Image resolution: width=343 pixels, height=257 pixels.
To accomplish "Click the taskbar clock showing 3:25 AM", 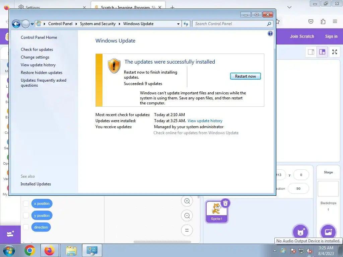I will (326, 251).
